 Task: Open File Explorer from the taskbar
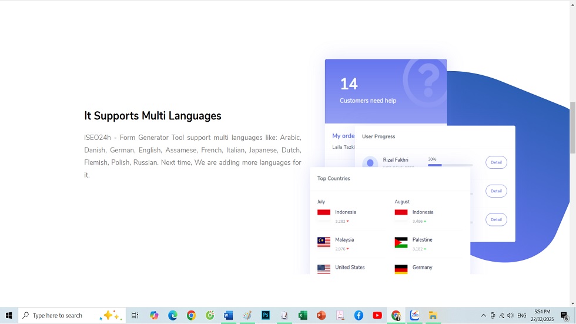[x=433, y=316]
